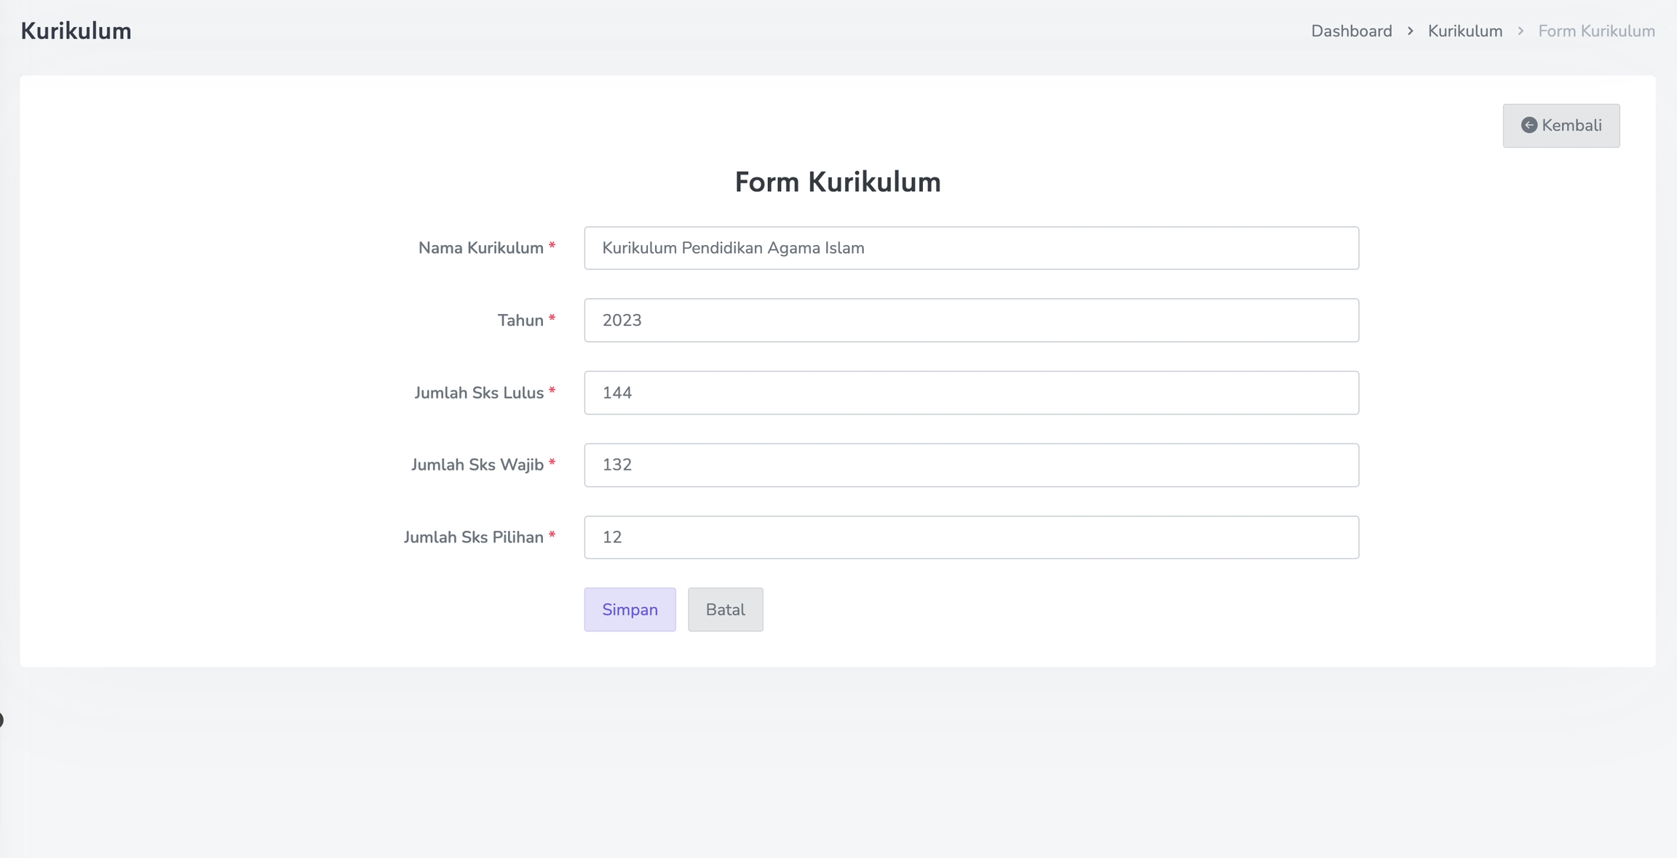Click the Nama Kurikulum label
Screen dimensions: 1677x858
pyautogui.click(x=480, y=248)
